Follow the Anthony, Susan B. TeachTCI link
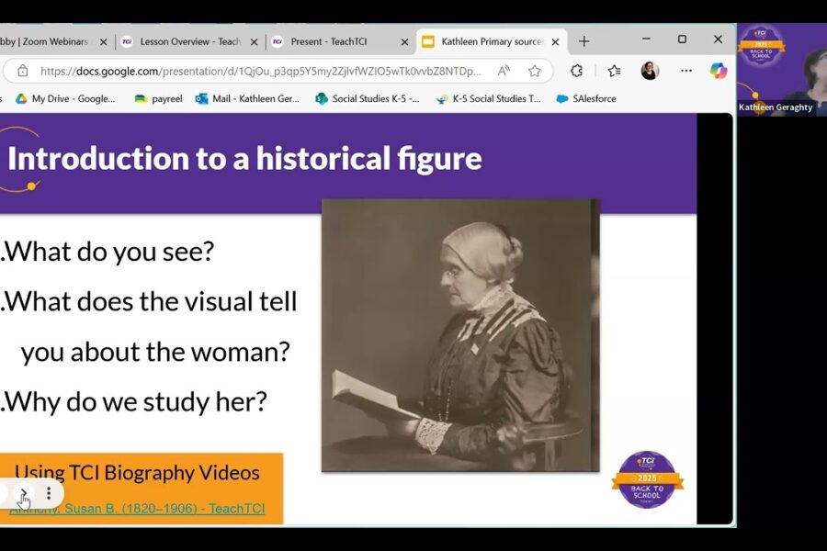The width and height of the screenshot is (827, 551). (x=137, y=508)
